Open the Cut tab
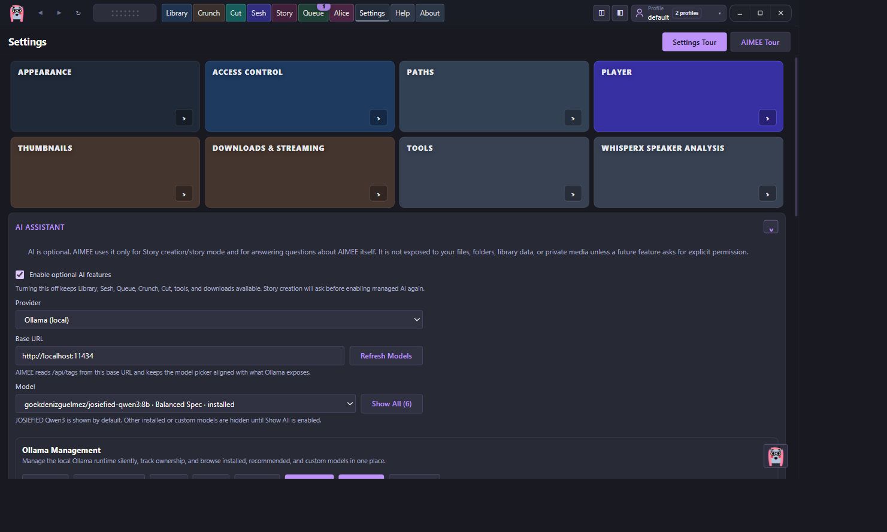 point(236,13)
